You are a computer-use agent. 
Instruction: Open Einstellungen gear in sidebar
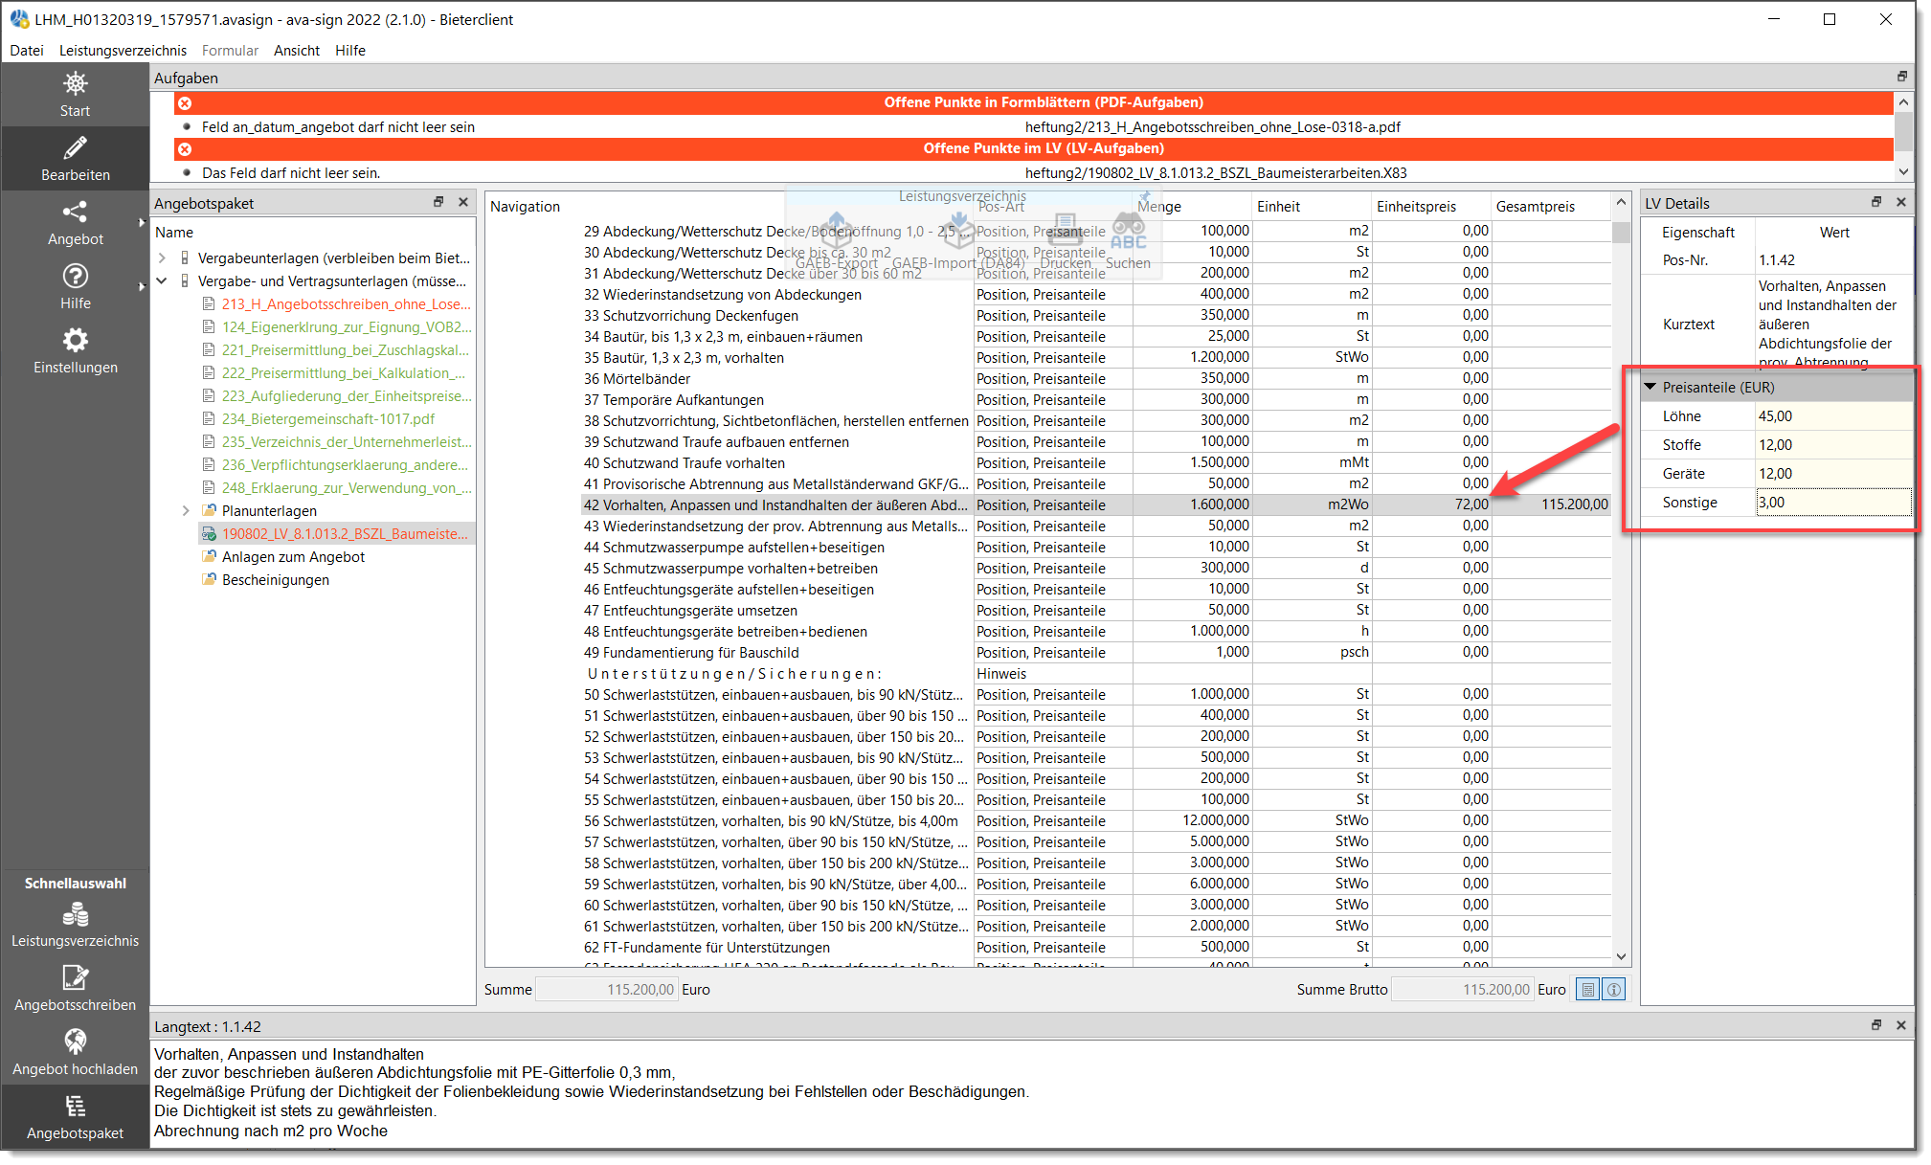pos(75,350)
